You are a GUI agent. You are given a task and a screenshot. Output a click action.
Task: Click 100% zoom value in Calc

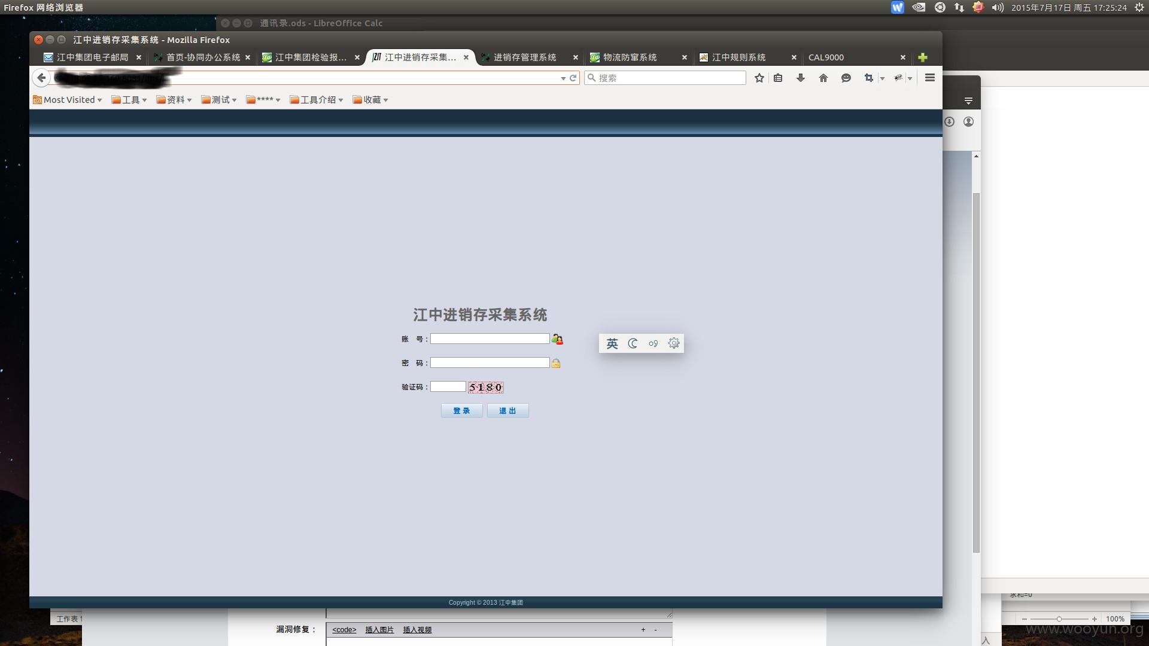coord(1115,619)
